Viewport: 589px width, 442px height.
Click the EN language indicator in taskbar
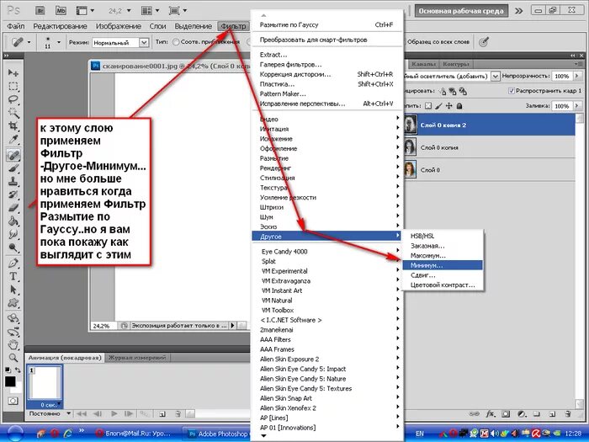click(x=420, y=434)
